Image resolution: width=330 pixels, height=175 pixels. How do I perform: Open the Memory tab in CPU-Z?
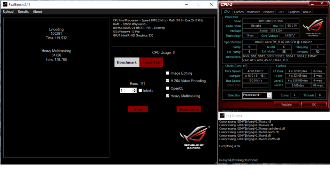pyautogui.click(x=269, y=12)
